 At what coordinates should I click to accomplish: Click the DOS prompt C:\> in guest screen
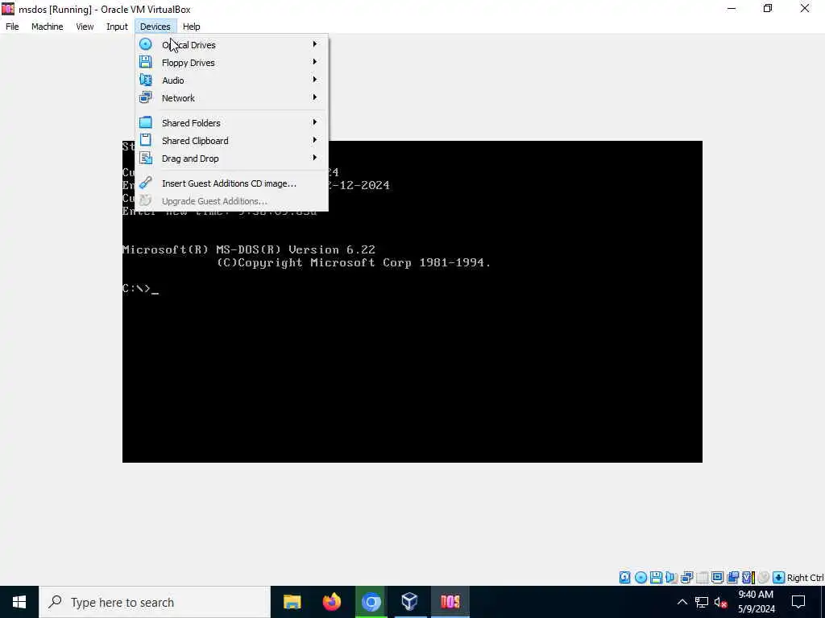pyautogui.click(x=137, y=289)
